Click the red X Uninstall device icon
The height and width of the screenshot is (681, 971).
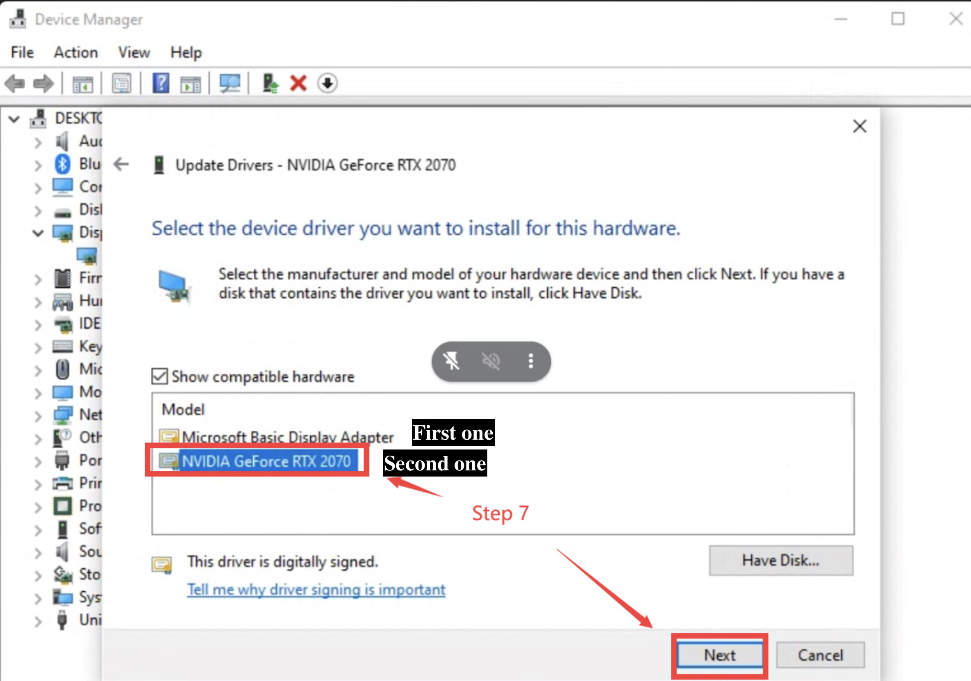298,83
